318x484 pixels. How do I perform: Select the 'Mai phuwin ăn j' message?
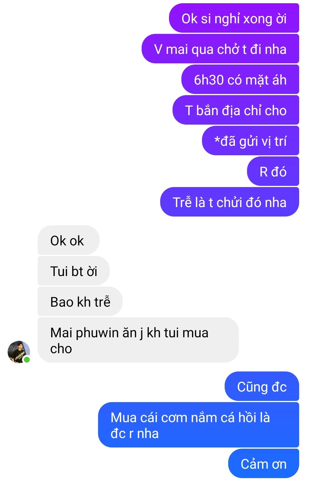point(138,340)
